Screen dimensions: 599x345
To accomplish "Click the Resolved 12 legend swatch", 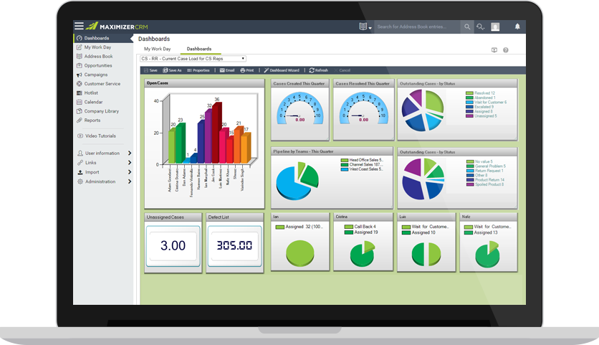I will [469, 93].
